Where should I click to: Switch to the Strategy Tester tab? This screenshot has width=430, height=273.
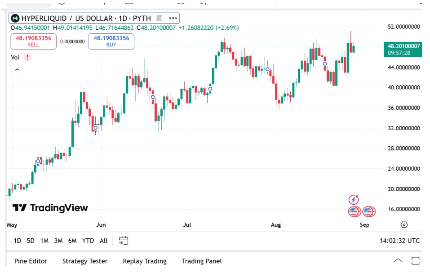point(84,261)
